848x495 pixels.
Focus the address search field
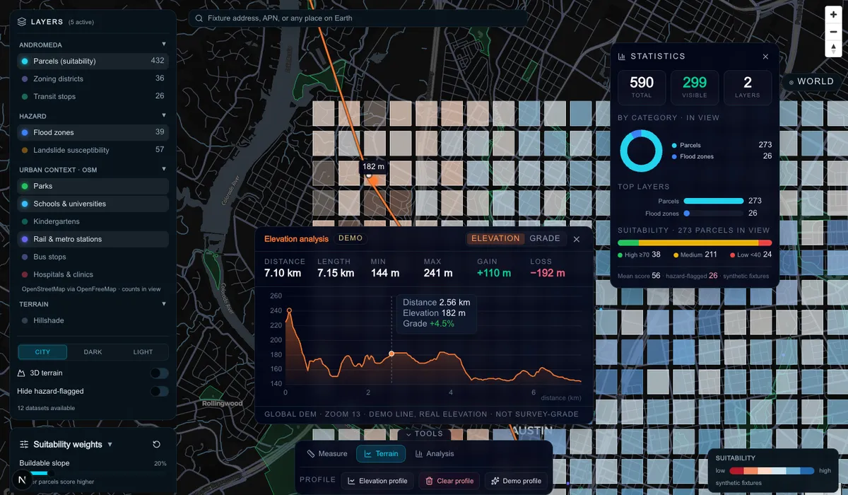[x=357, y=18]
